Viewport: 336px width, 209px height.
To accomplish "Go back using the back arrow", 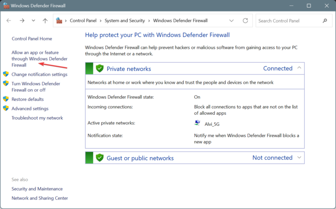I will pos(9,21).
